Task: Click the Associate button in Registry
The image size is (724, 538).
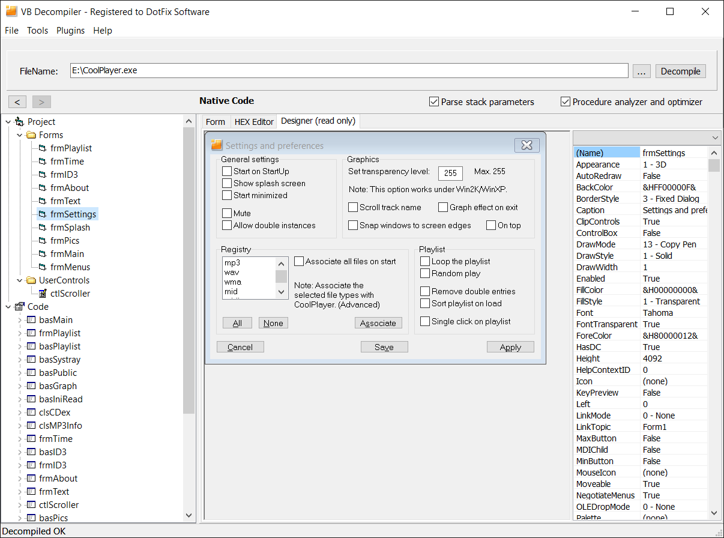Action: (x=378, y=323)
